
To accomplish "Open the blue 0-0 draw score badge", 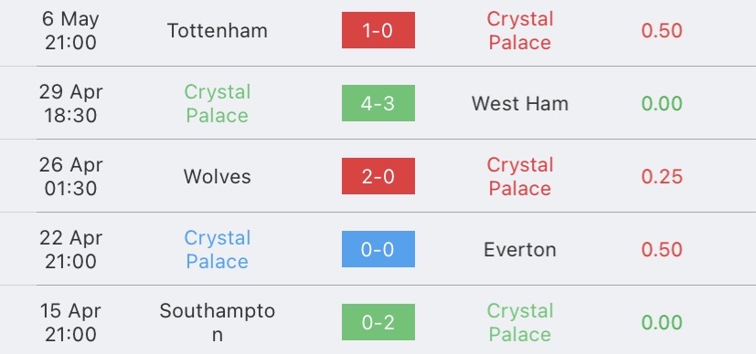I will [x=378, y=249].
